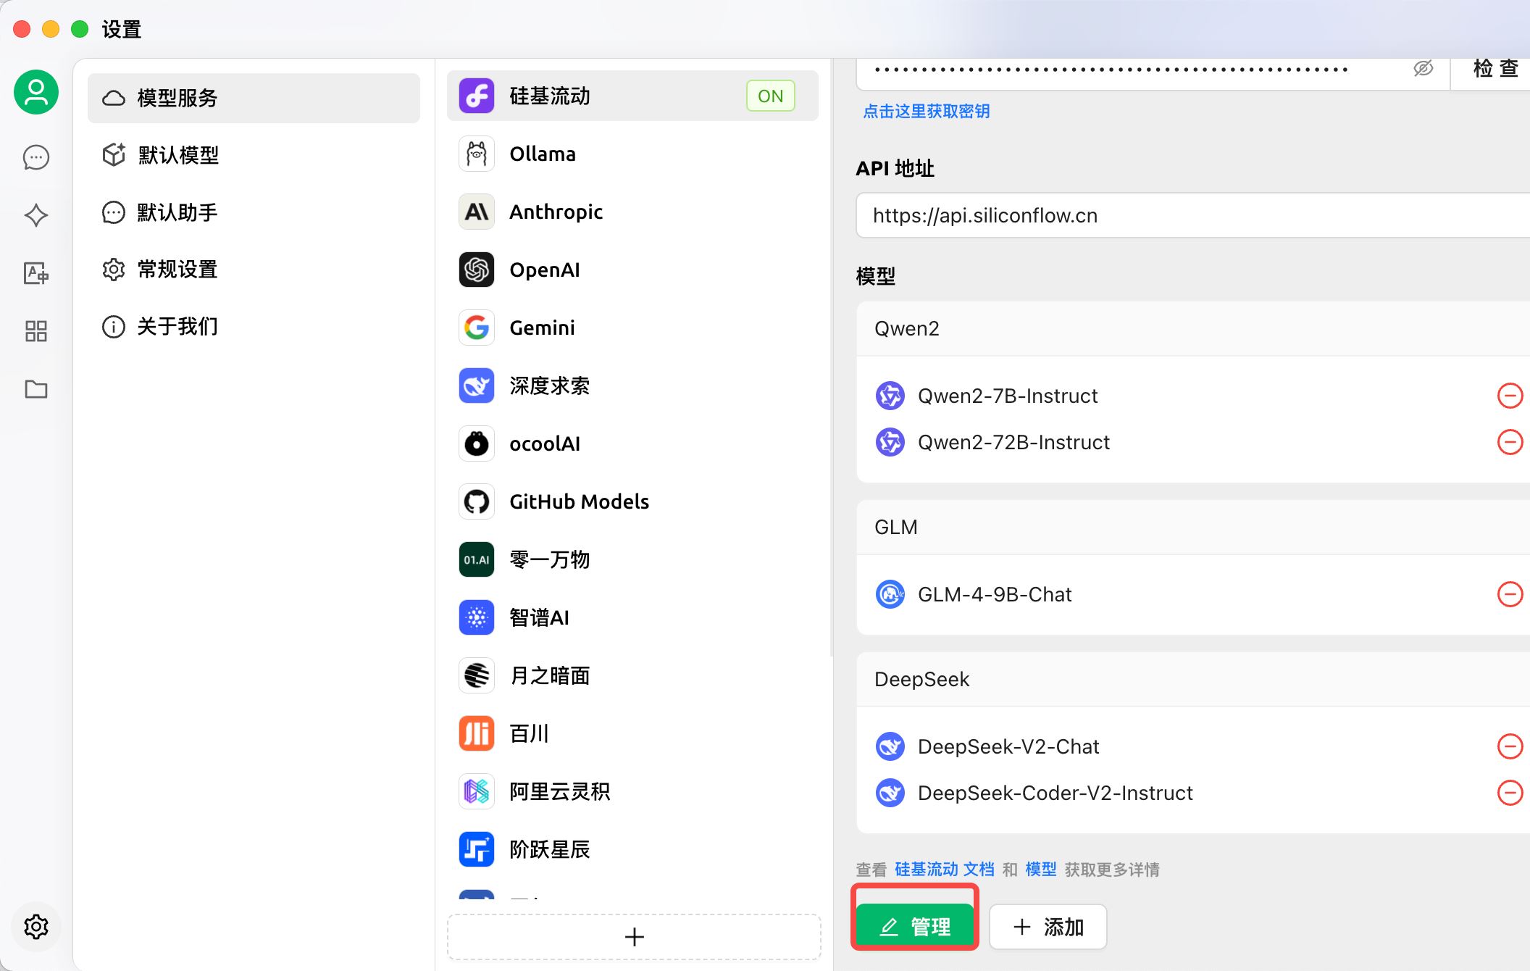Open the 智谱AI provider settings
1530x971 pixels.
(x=539, y=617)
